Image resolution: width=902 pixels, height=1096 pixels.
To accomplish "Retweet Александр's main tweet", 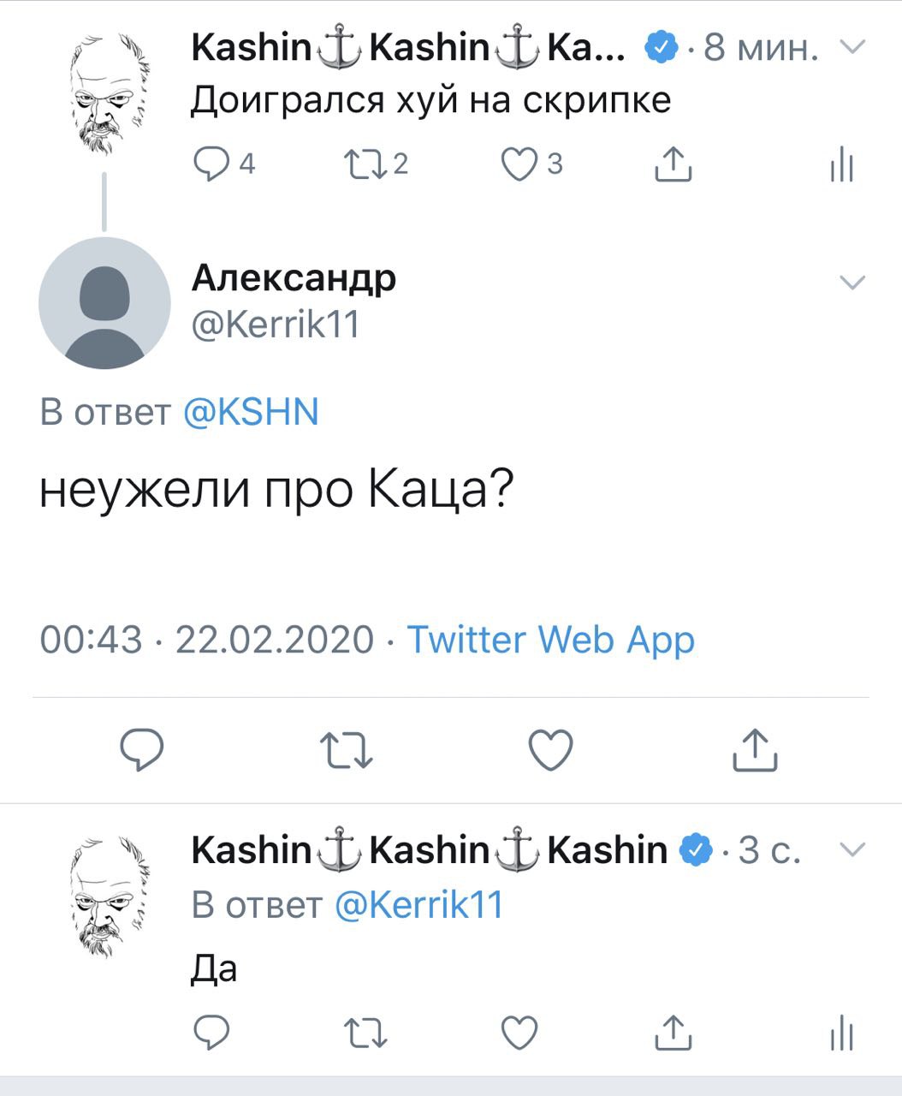I will [346, 751].
